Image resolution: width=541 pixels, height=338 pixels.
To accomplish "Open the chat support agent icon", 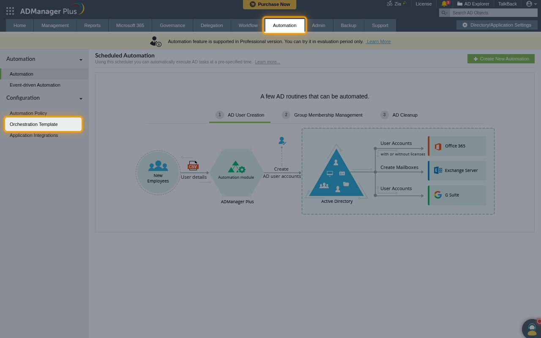I will [532, 328].
